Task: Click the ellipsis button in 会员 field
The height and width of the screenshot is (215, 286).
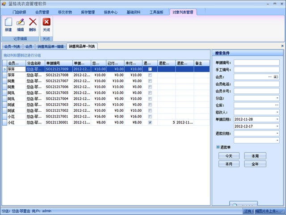Action: (270, 77)
